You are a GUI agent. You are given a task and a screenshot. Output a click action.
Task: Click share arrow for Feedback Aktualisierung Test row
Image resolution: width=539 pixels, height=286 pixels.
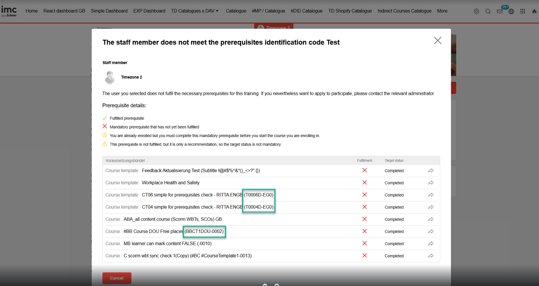(431, 171)
